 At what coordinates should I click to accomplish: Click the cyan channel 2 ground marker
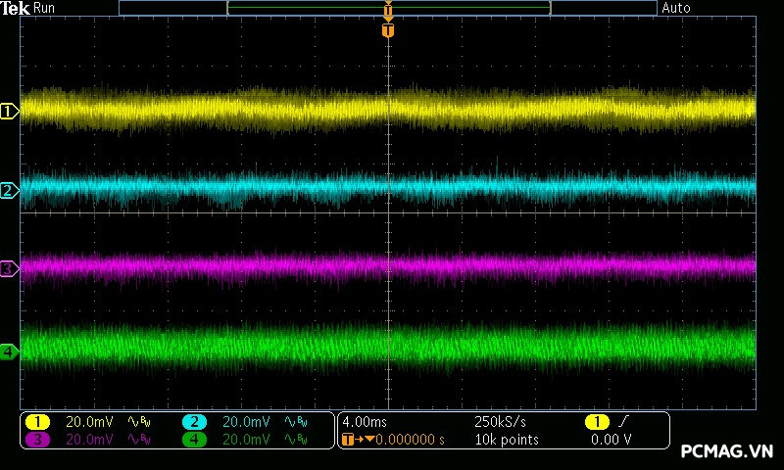pos(9,190)
